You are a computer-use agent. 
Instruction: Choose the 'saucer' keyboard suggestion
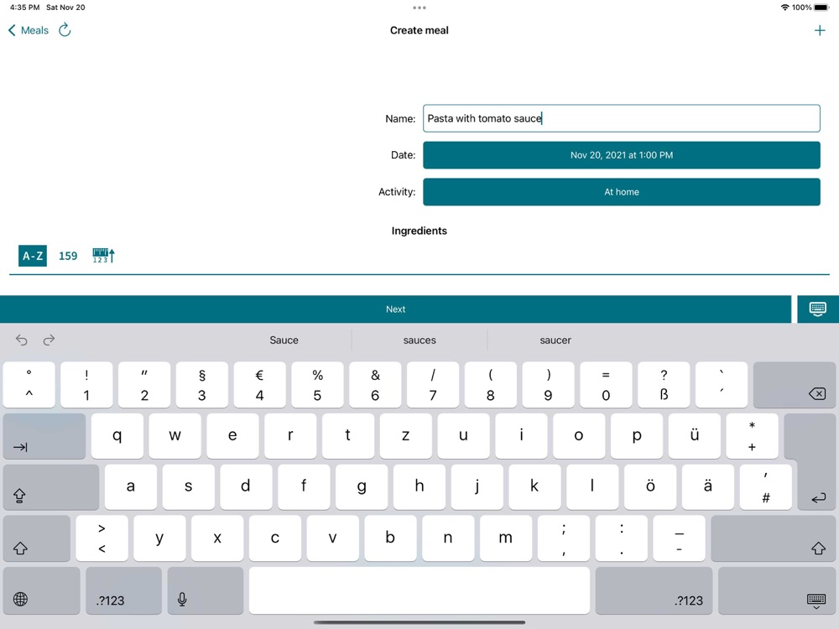[555, 340]
